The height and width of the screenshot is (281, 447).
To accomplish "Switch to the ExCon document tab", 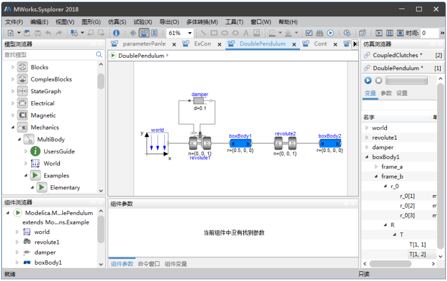I will coord(202,44).
